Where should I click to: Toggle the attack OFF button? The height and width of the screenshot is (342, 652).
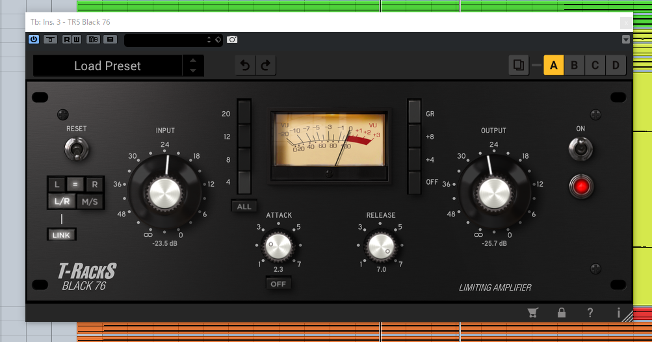point(278,284)
